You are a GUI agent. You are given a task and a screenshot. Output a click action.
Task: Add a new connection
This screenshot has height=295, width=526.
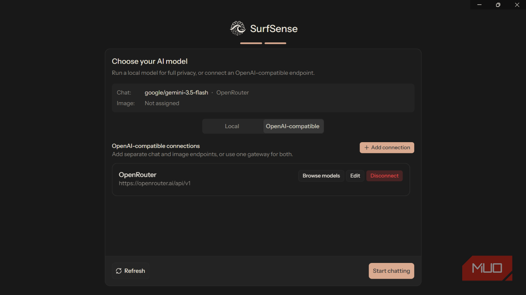pyautogui.click(x=387, y=148)
